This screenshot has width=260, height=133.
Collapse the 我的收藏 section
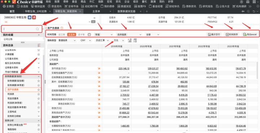(x=39, y=35)
